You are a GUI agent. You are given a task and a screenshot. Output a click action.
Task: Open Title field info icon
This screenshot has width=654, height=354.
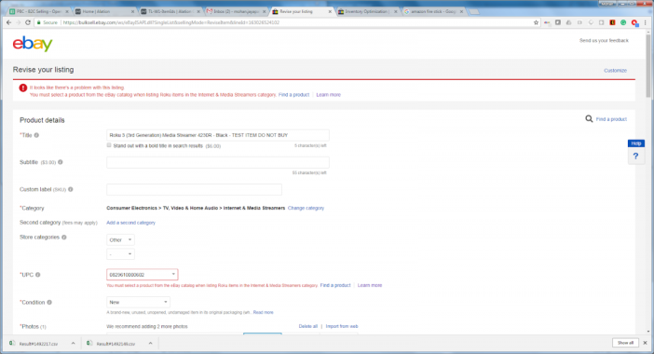(36, 135)
